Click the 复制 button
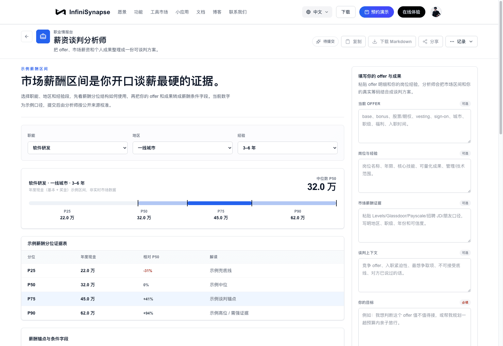The width and height of the screenshot is (503, 346). pyautogui.click(x=353, y=42)
